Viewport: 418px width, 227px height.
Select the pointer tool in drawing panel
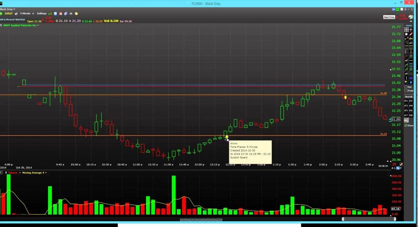407,30
